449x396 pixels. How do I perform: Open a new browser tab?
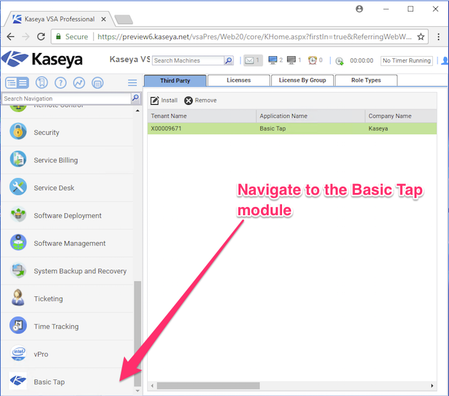pyautogui.click(x=123, y=20)
